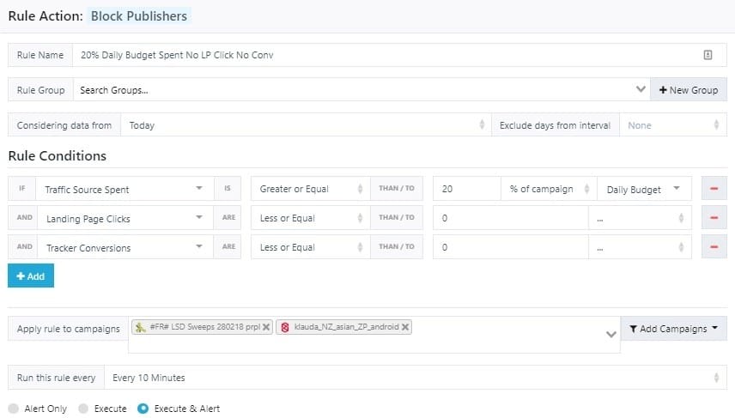The width and height of the screenshot is (735, 418).
Task: Edit the Tracker Conversions value field
Action: point(511,246)
